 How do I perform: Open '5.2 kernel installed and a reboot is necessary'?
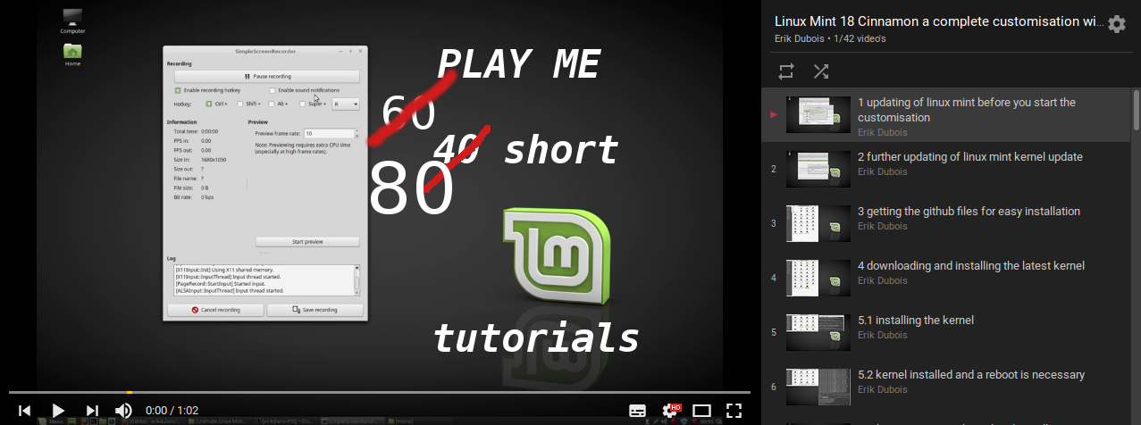click(971, 375)
